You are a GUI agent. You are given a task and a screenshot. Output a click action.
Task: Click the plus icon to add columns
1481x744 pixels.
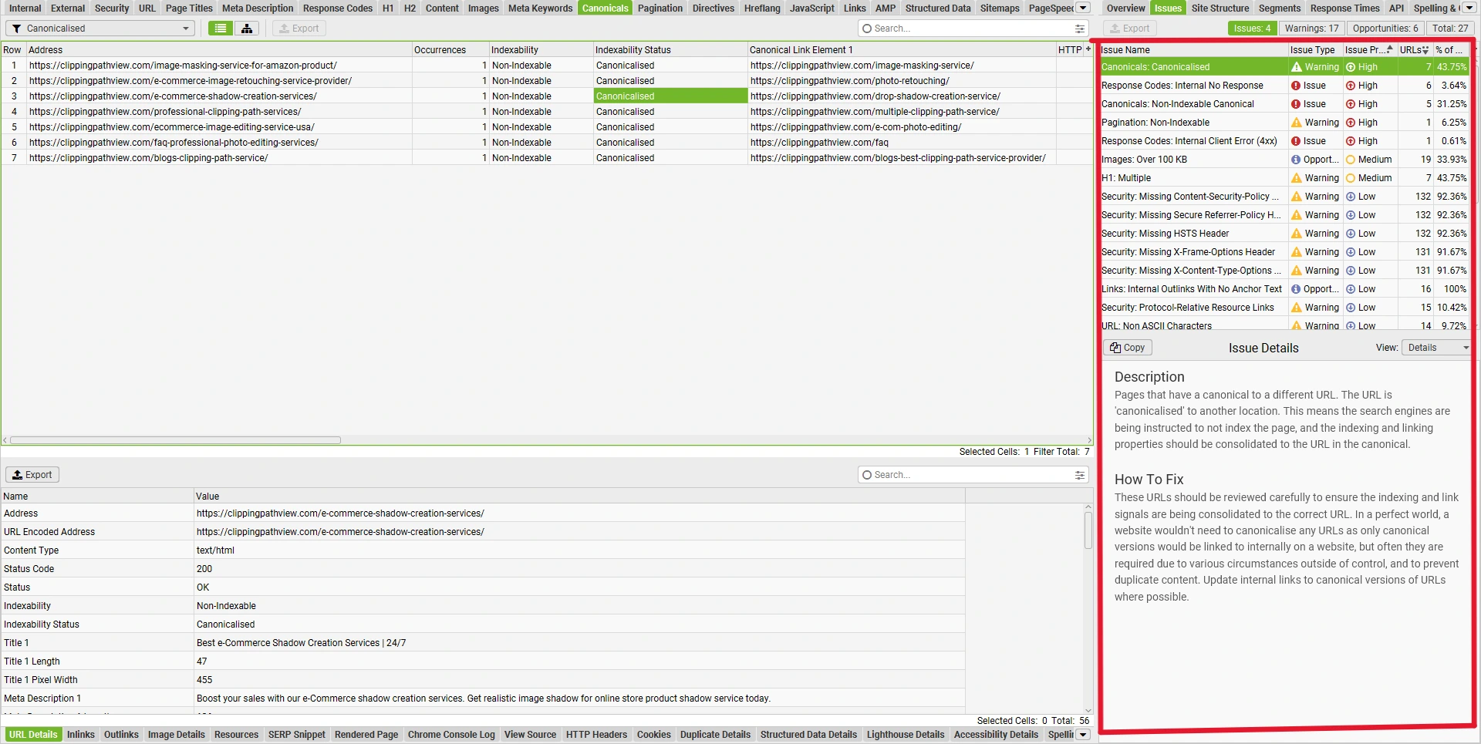coord(1088,49)
